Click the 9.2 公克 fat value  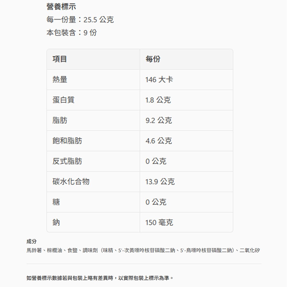click(x=158, y=121)
